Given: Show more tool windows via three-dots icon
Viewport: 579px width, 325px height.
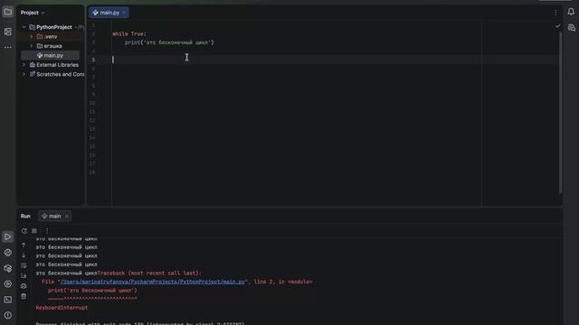Looking at the screenshot, I should [x=8, y=47].
